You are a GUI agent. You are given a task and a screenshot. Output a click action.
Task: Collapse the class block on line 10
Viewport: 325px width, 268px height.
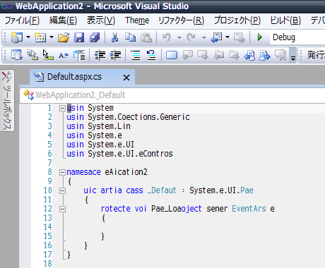click(62, 190)
